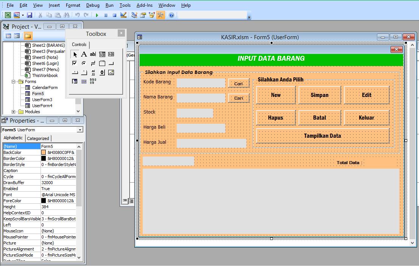Select the SpinButton control in the Toolbox
The height and width of the screenshot is (266, 419).
tap(102, 72)
